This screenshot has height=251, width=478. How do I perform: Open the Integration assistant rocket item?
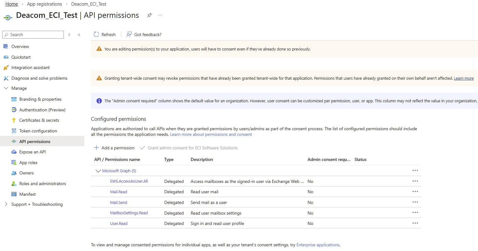6,67
